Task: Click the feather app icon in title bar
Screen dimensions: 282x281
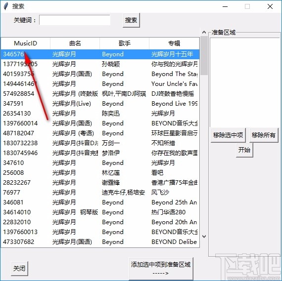Action: (x=6, y=6)
